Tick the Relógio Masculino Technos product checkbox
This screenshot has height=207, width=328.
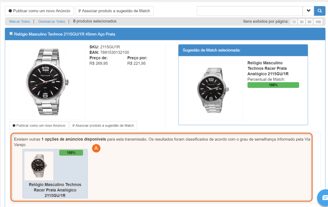pos(11,34)
